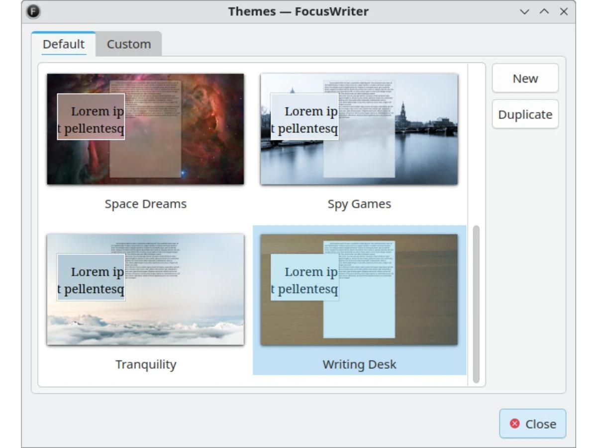Click the New theme button
This screenshot has height=448, width=597.
[525, 78]
